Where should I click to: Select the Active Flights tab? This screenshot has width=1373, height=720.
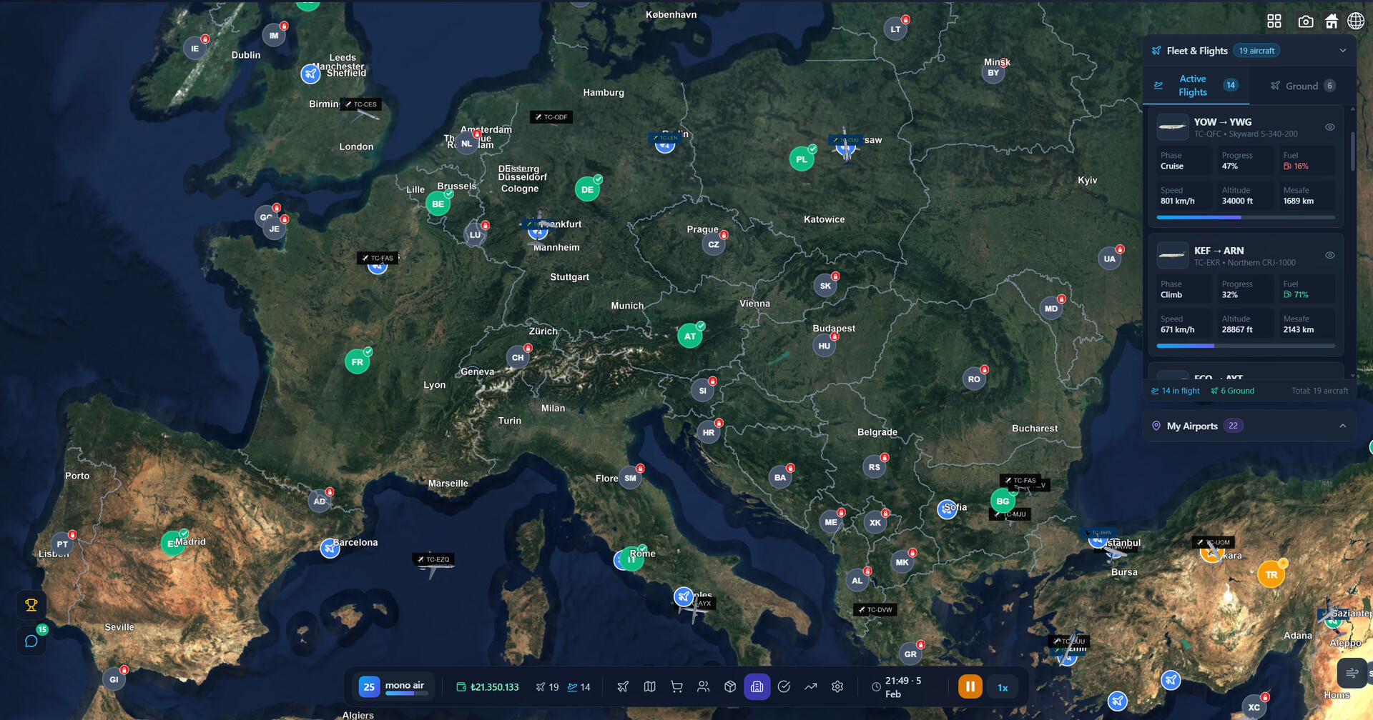pos(1193,86)
